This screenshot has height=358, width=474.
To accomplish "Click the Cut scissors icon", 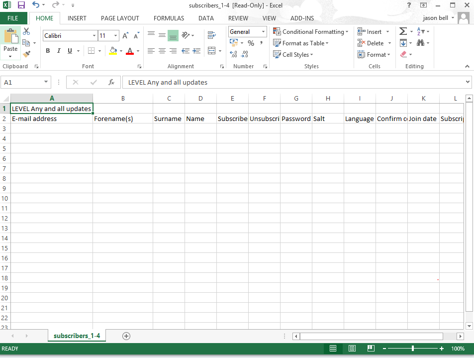I will pos(26,31).
